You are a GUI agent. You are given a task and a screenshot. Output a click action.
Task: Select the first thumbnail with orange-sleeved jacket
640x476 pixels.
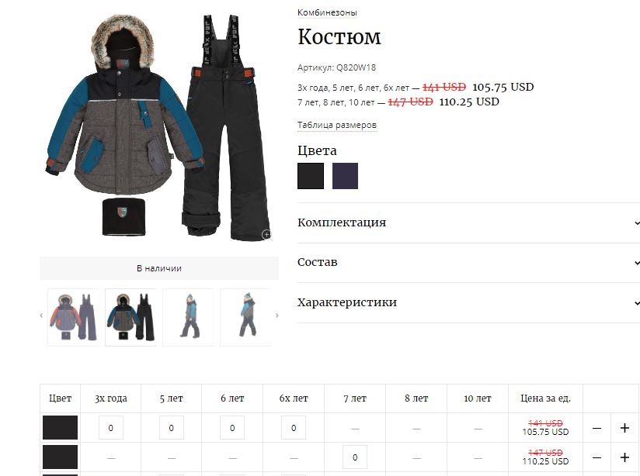click(74, 317)
